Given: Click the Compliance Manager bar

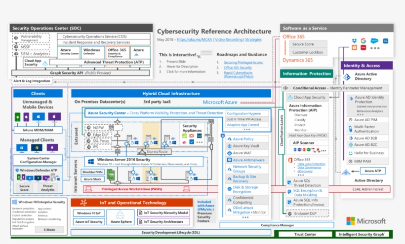Looking at the screenshot, I should point(277,225).
